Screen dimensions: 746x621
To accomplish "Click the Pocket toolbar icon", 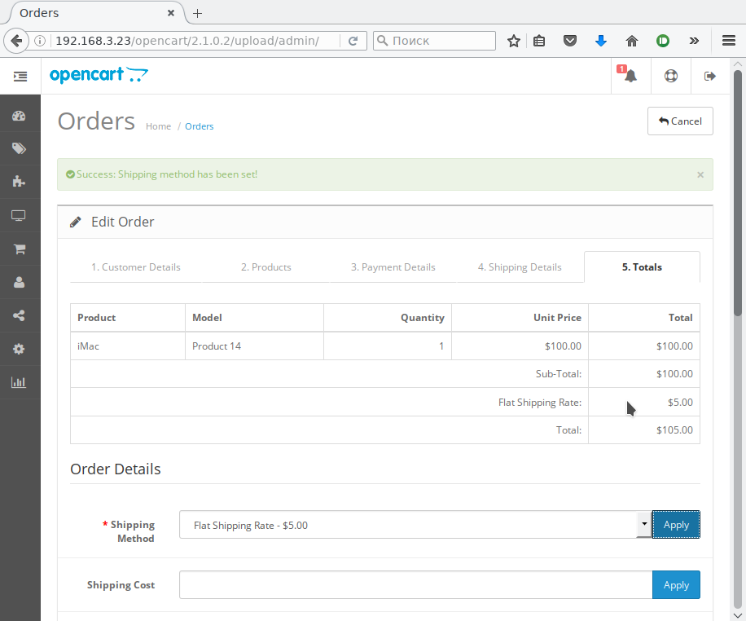I will coord(570,41).
